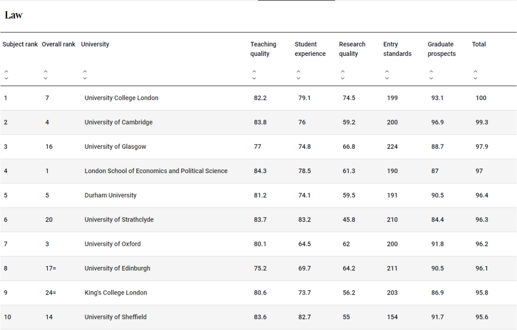Open University of Cambridge entry

pyautogui.click(x=118, y=122)
